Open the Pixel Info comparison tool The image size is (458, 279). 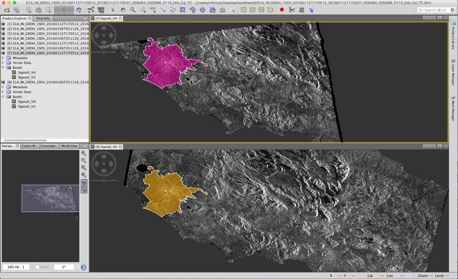pos(42,19)
